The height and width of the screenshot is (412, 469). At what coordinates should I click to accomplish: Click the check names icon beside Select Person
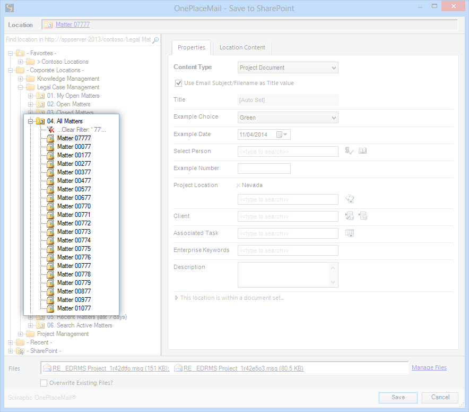[x=349, y=151]
